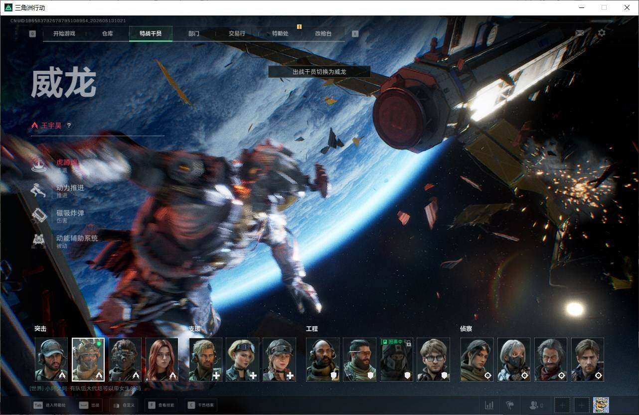Screen dimensions: 639x415
Task: Open the [世界] chat message line
Action: pos(85,388)
